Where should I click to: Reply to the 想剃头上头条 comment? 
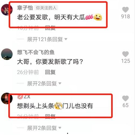pos(50,116)
